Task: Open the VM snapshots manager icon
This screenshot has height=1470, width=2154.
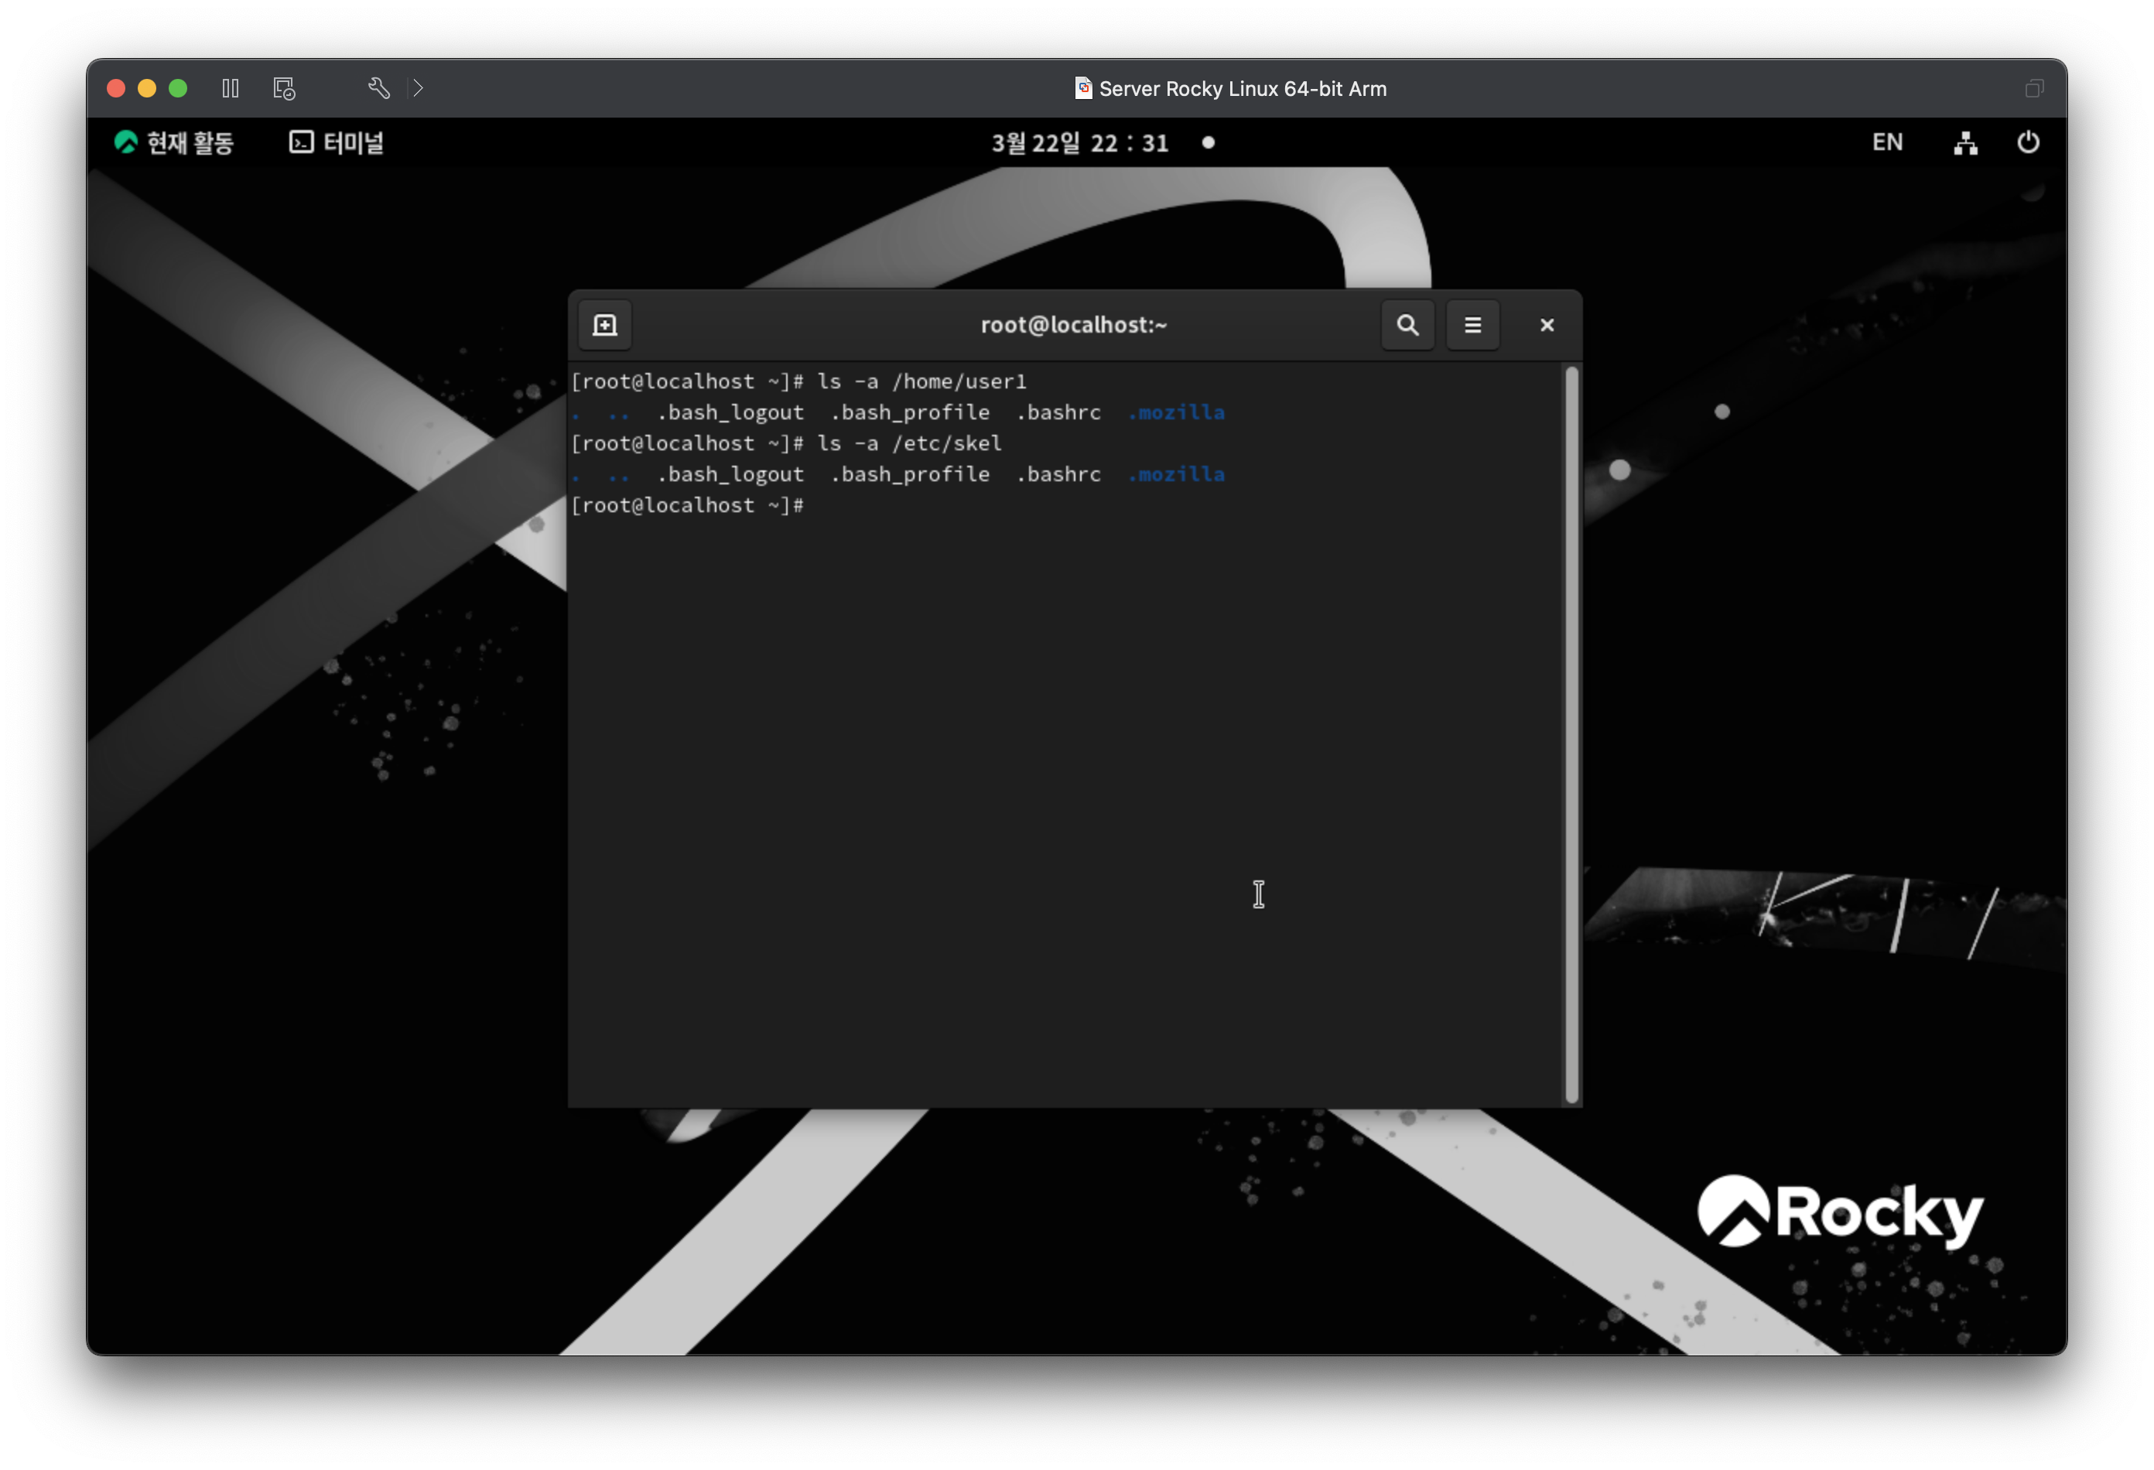Action: click(x=284, y=88)
